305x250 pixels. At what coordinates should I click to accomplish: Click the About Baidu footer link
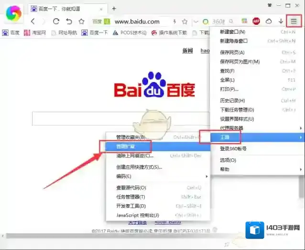(168, 222)
